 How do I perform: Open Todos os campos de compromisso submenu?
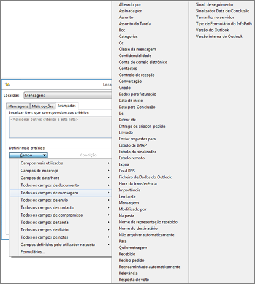pos(61,215)
